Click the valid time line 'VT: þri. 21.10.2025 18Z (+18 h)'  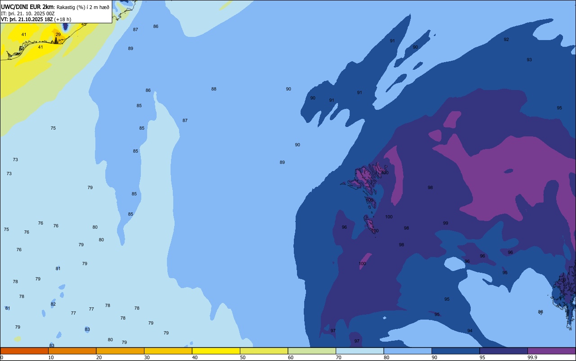coord(36,19)
